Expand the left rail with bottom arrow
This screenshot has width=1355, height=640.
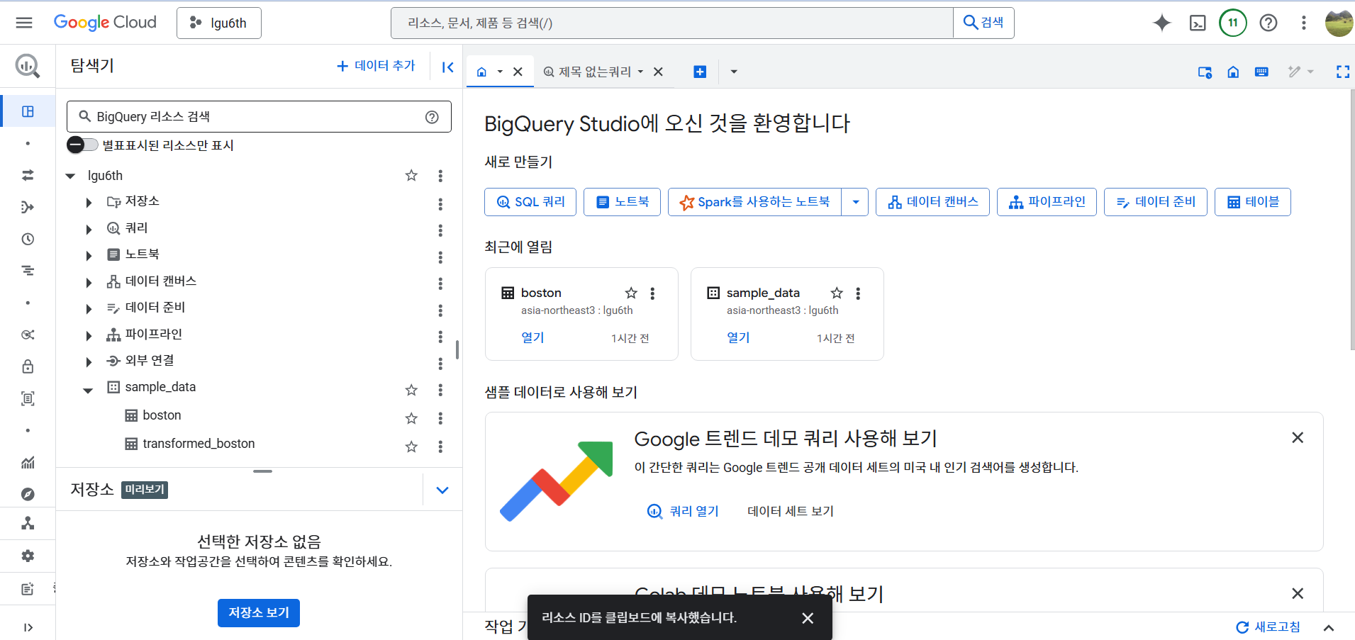28,627
